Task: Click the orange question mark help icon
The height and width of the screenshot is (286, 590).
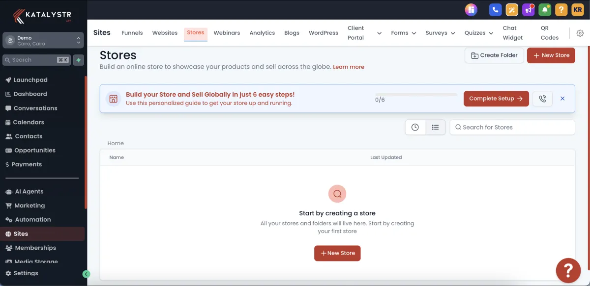Action: click(x=561, y=9)
